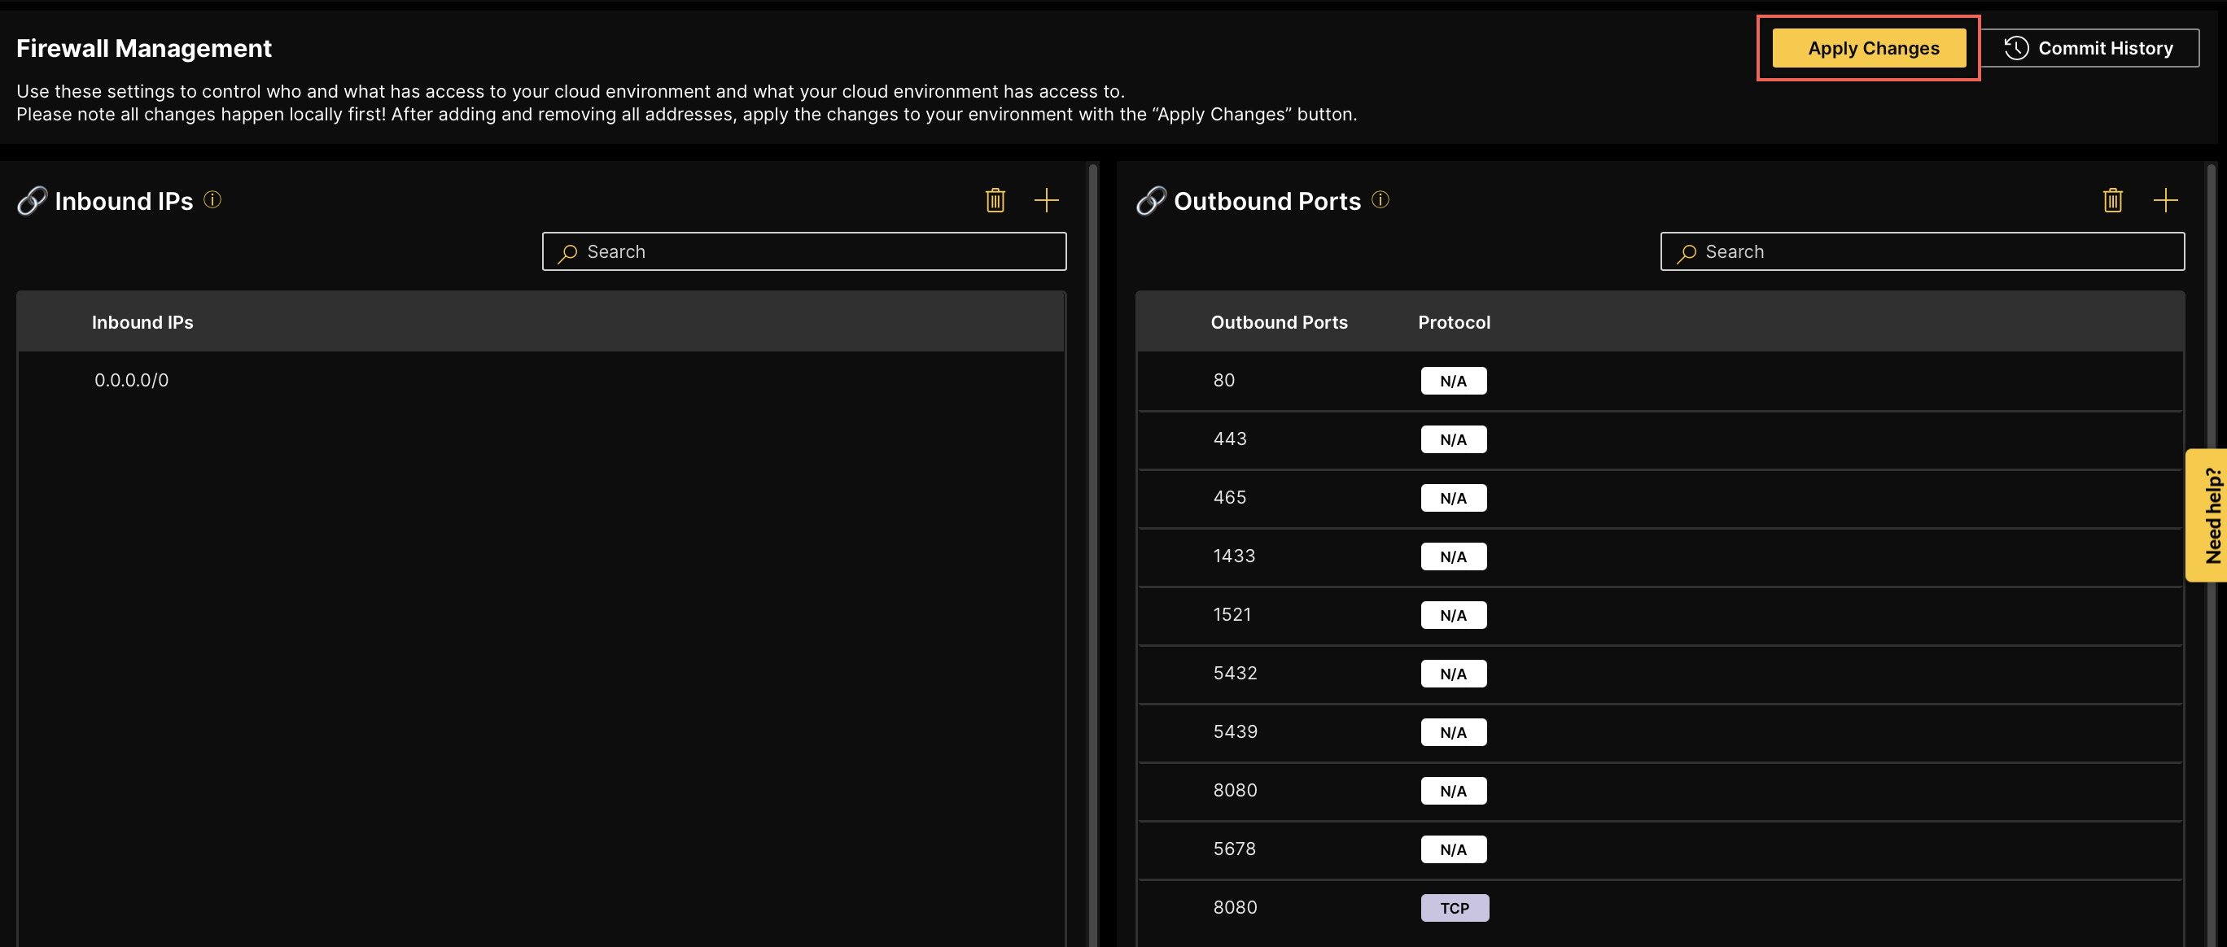This screenshot has width=2227, height=947.
Task: Click the link icon next to Inbound IPs
Action: pyautogui.click(x=32, y=200)
